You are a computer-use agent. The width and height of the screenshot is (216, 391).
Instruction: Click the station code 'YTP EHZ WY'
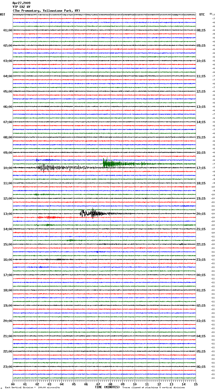coord(21,7)
